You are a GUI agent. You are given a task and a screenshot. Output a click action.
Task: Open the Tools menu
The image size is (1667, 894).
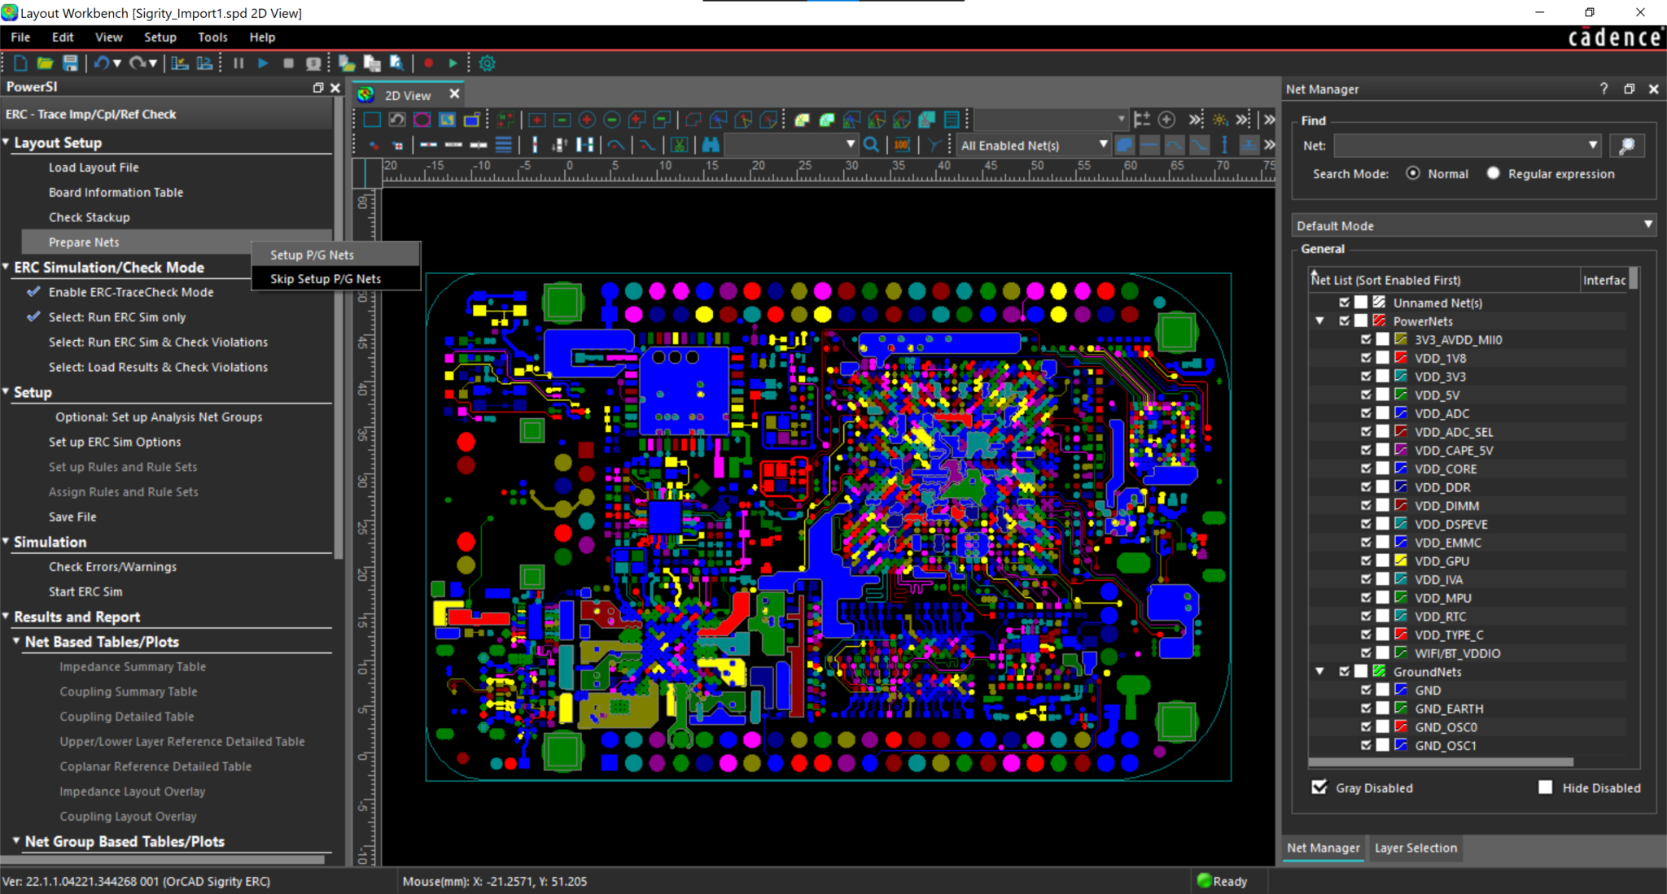pos(212,37)
